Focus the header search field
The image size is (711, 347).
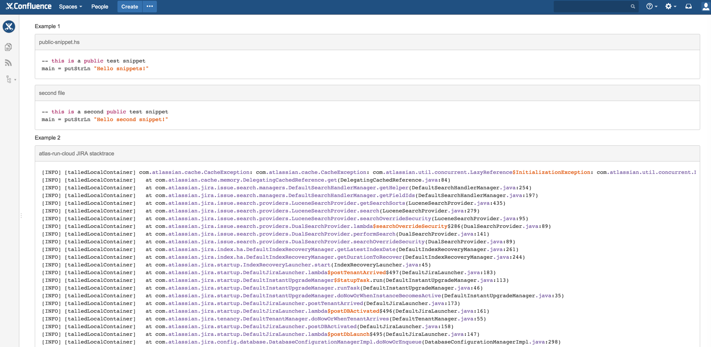coord(595,7)
